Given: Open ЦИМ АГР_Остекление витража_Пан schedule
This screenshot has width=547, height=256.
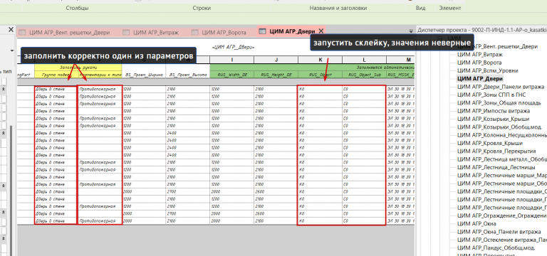Looking at the screenshot, I should [x=501, y=240].
